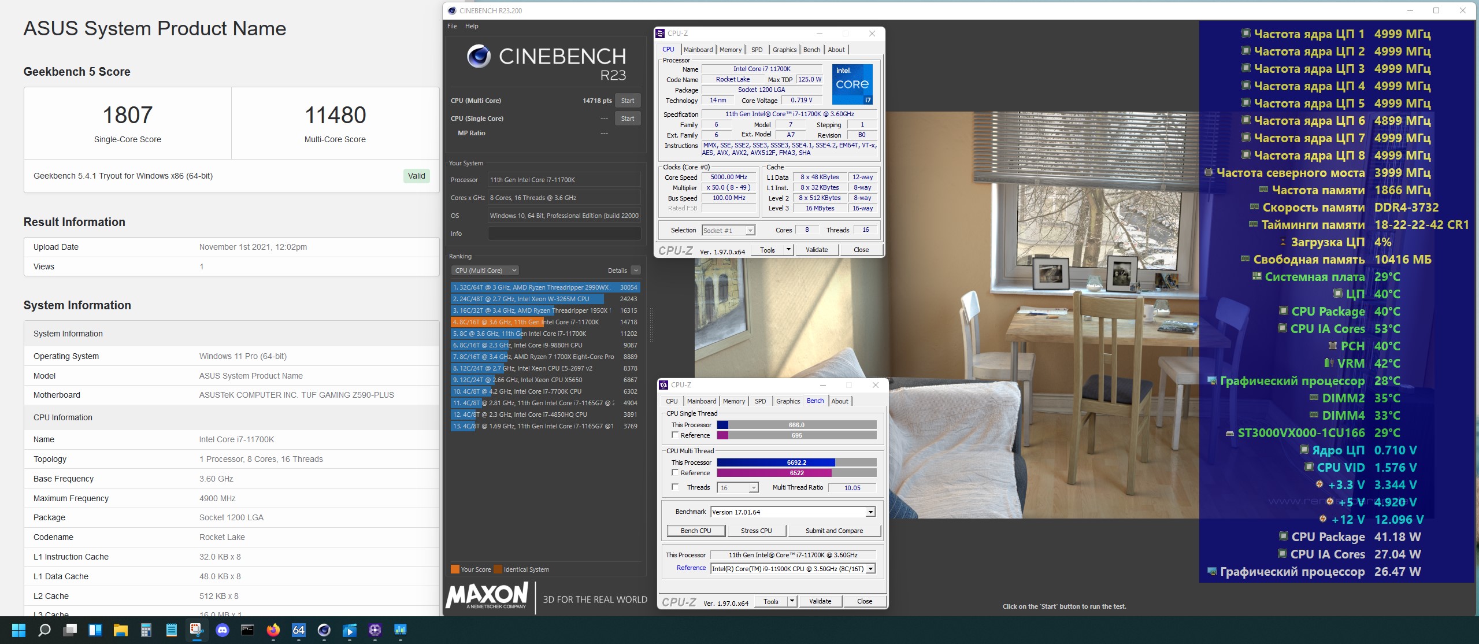The width and height of the screenshot is (1479, 644).
Task: Click the empty Info field in Cinebench
Action: (564, 234)
